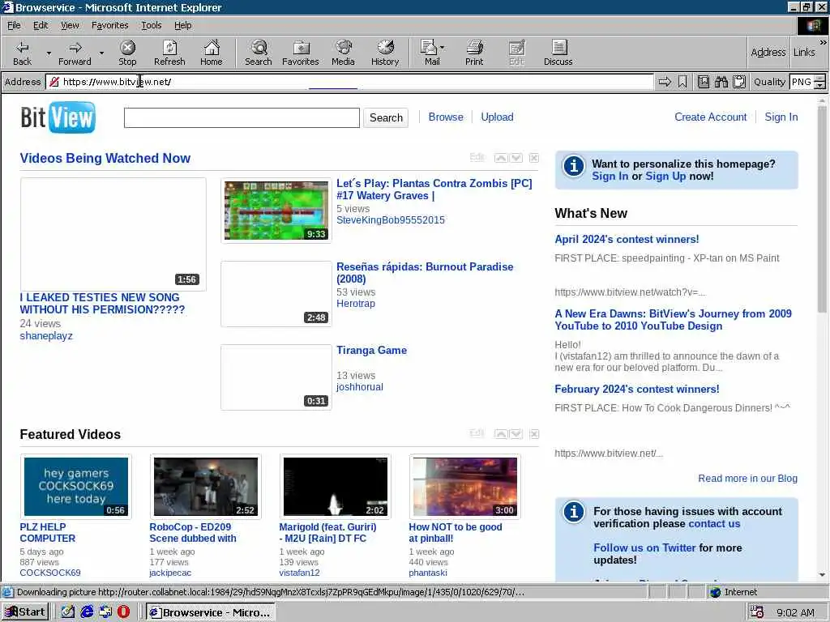Step Quality format up with upper arrow
The width and height of the screenshot is (830, 622).
click(820, 79)
